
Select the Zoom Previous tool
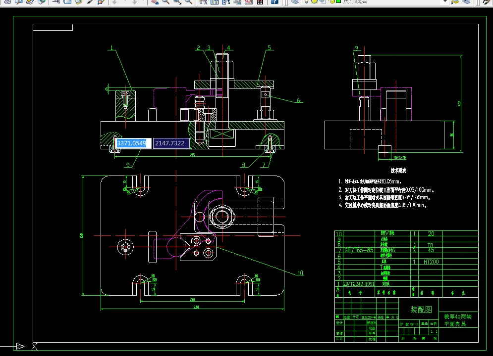point(189,2)
